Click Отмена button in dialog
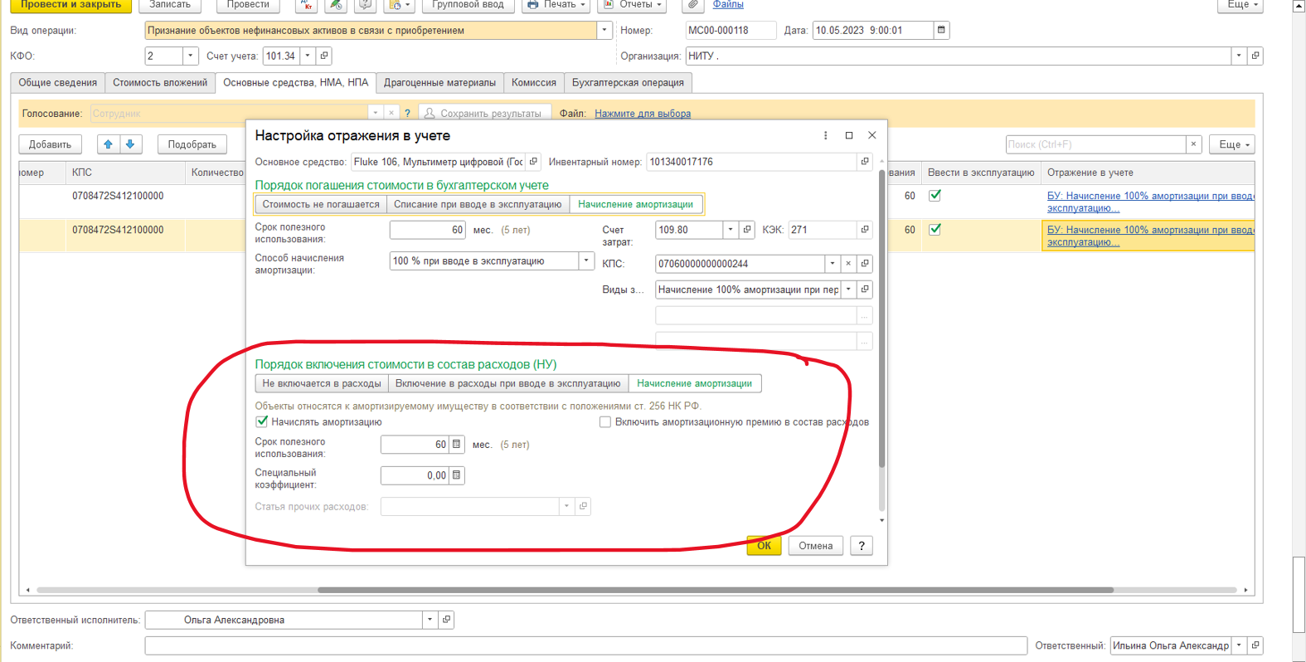 click(816, 546)
